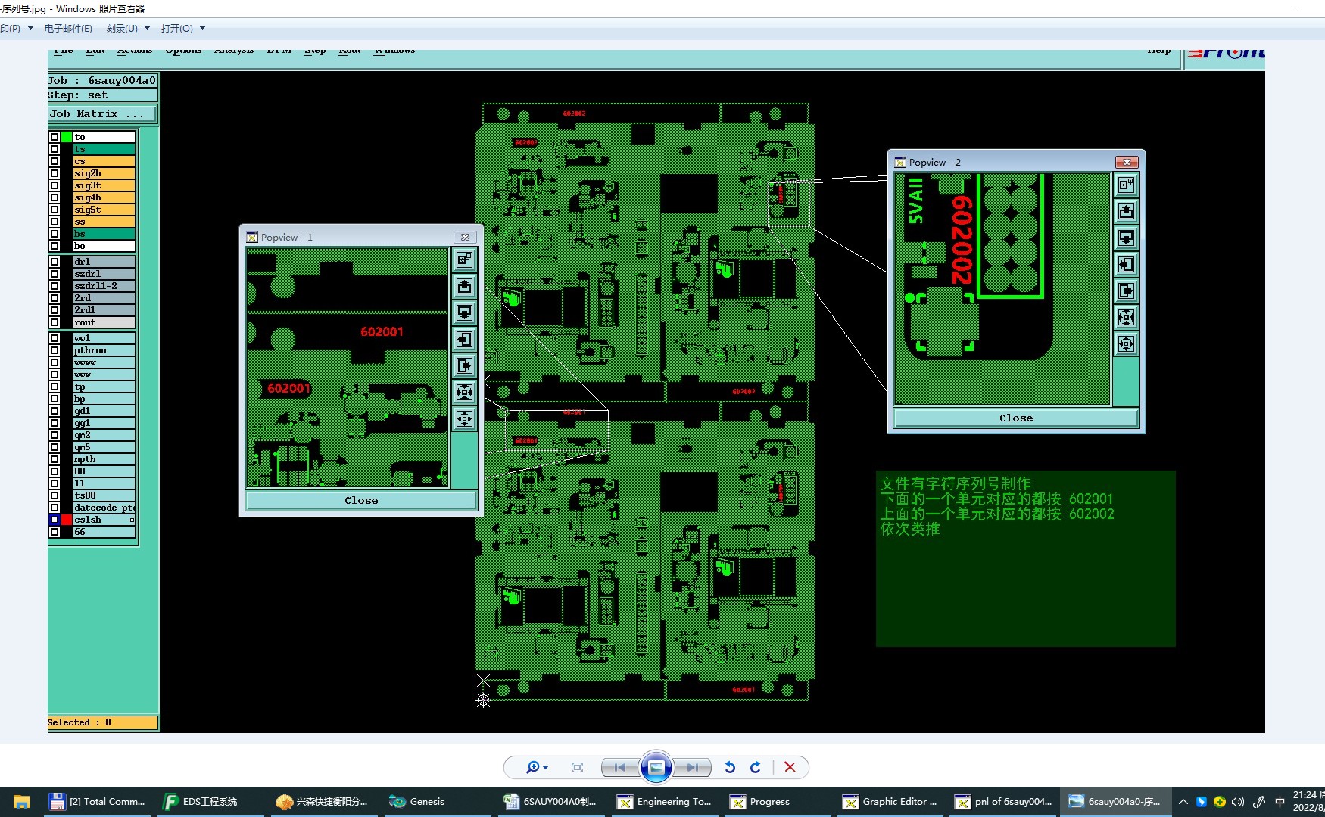Fit image to actual size in photo viewer

(x=577, y=767)
